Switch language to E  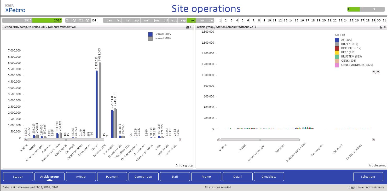pyautogui.click(x=353, y=9)
